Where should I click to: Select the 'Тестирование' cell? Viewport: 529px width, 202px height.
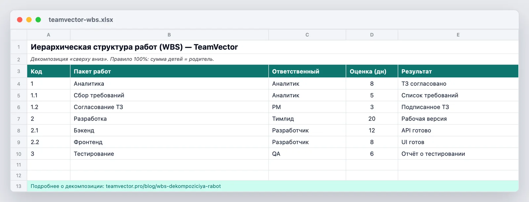pyautogui.click(x=169, y=154)
